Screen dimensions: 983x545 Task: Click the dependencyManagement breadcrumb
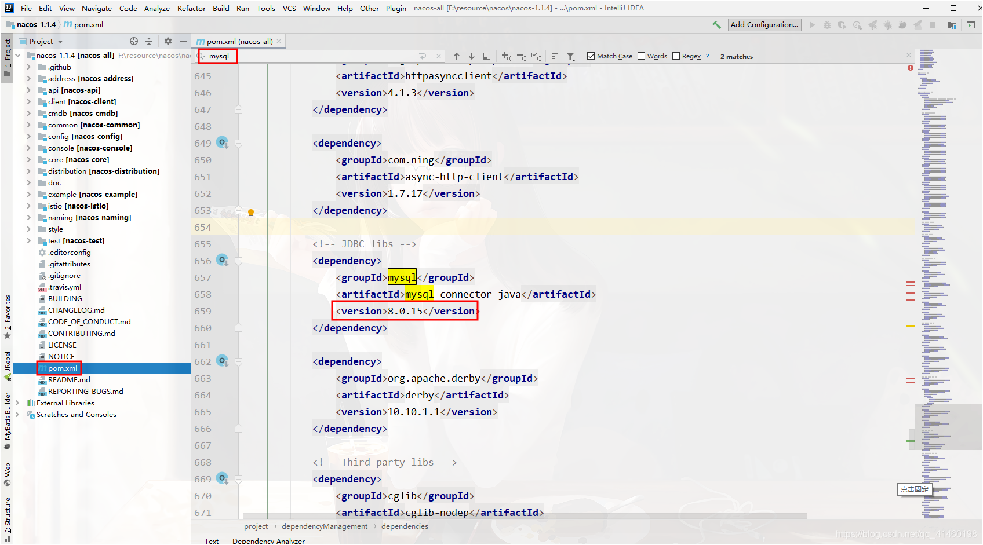[x=325, y=526]
